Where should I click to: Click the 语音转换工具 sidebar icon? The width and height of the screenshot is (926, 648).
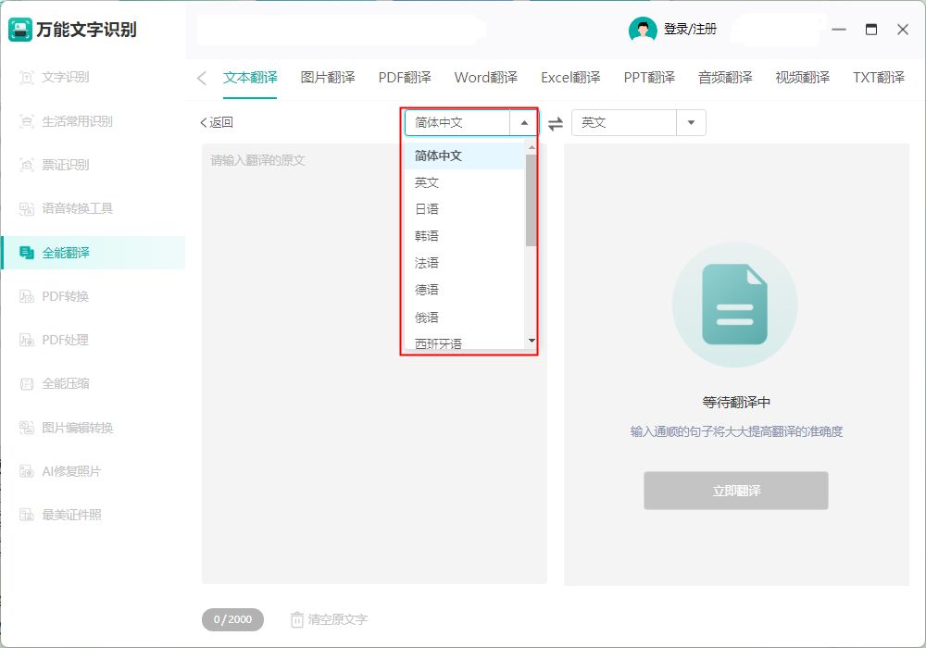tap(27, 209)
